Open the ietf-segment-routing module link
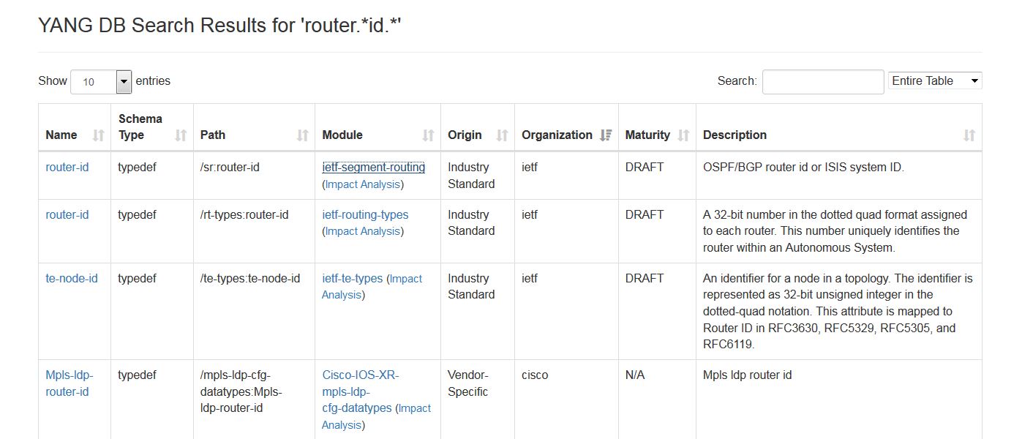Screen dimensions: 1022x439 click(374, 168)
